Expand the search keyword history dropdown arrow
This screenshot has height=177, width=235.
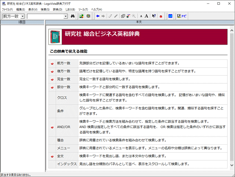[65, 16]
